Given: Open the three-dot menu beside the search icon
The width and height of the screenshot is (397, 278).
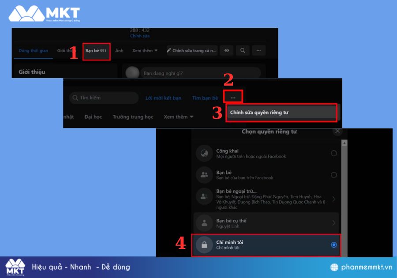Looking at the screenshot, I should tap(258, 51).
